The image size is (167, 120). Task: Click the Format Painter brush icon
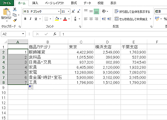[15, 20]
